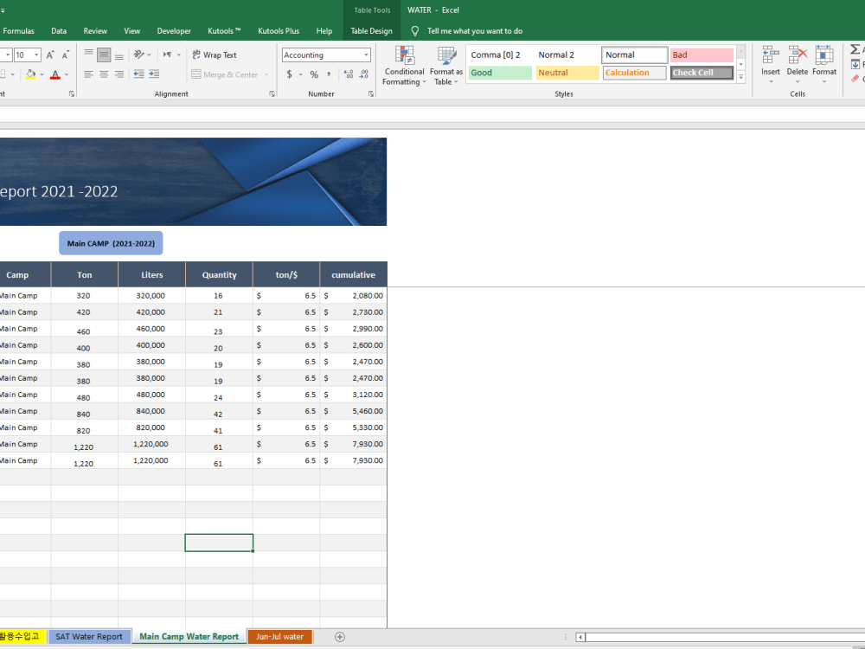Open the Accounting number format dropdown
865x649 pixels.
click(x=366, y=55)
